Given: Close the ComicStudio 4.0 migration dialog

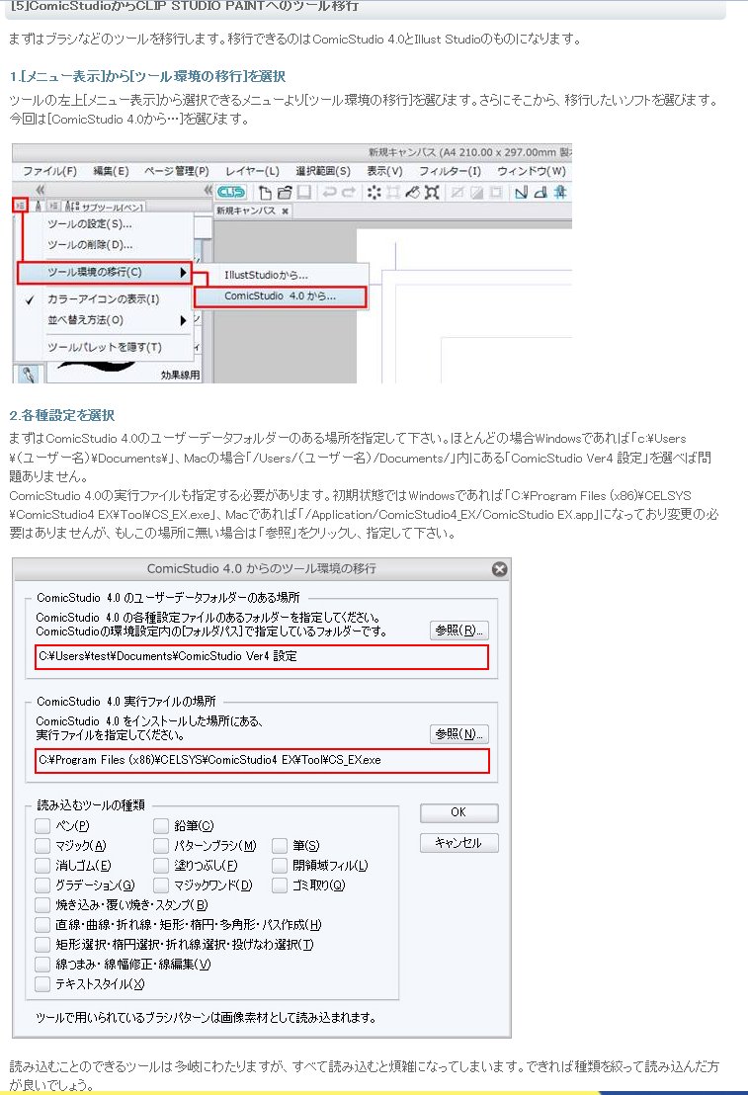Looking at the screenshot, I should 499,569.
